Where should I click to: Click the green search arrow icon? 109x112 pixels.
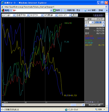54,10
